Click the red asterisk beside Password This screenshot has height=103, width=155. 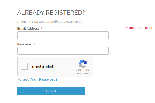(34, 44)
